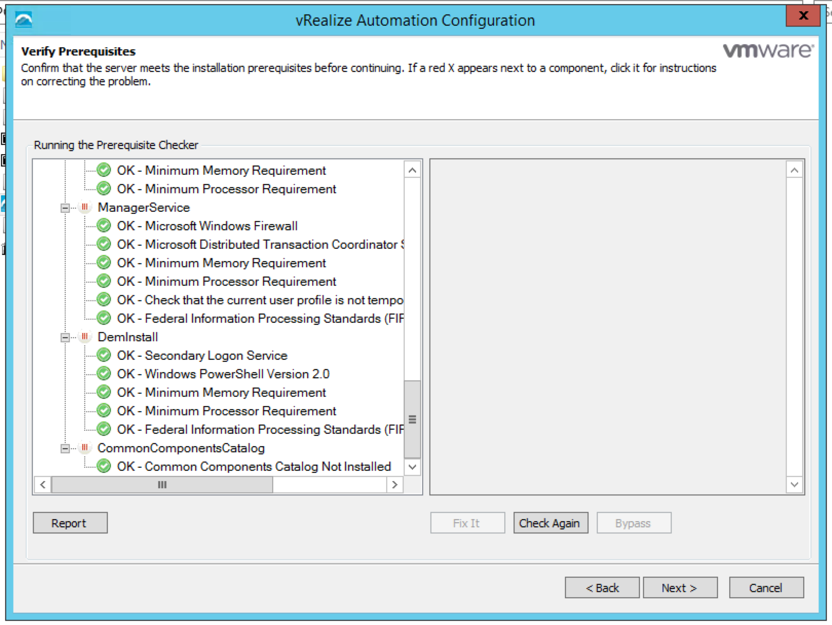Select 'OK - Microsoft Distributed Transaction Coordinator' row
The image size is (832, 625).
(260, 244)
